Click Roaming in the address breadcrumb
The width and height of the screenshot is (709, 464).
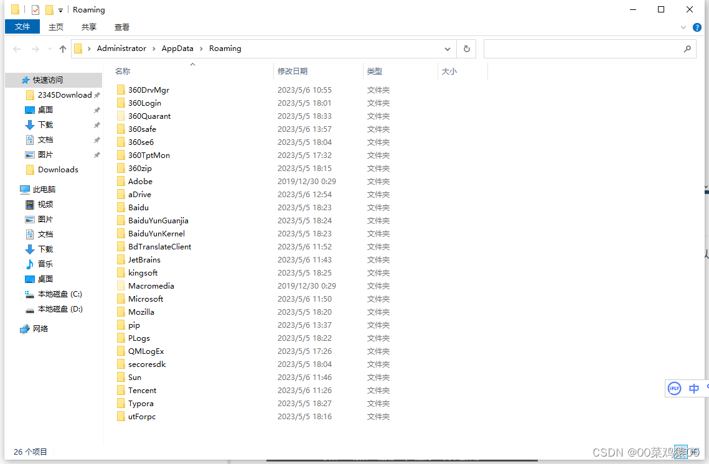[x=225, y=49]
